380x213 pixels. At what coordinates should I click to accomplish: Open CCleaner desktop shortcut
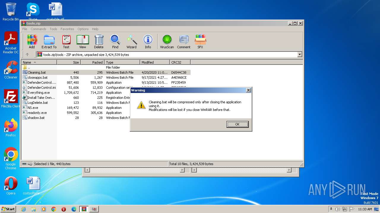coord(11,70)
